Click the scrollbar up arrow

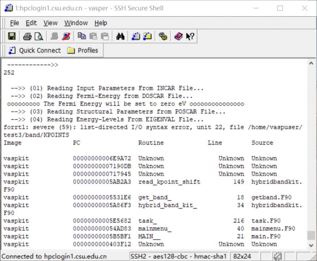tap(311, 63)
